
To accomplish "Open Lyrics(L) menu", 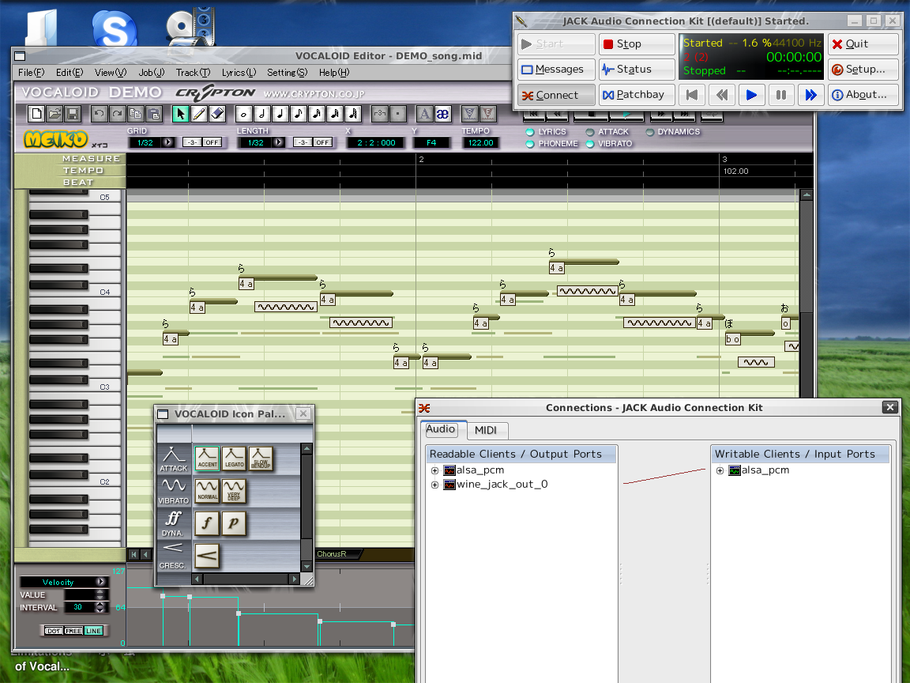I will [239, 73].
